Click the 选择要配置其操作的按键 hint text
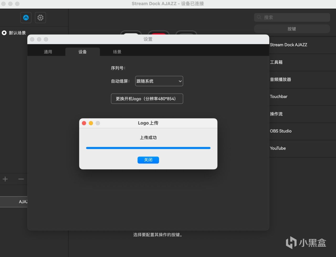 [x=158, y=235]
